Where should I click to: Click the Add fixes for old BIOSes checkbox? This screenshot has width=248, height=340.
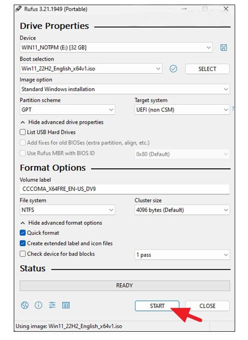(x=23, y=143)
